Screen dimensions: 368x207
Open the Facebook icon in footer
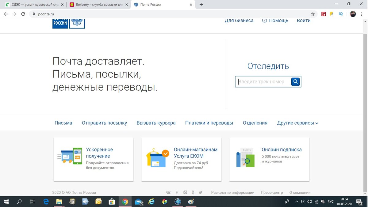(177, 192)
